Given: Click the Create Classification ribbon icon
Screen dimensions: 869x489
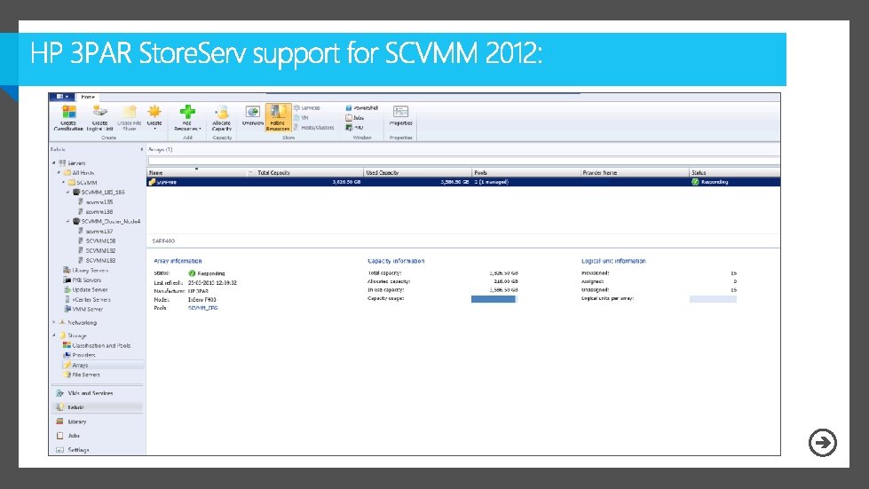Looking at the screenshot, I should pyautogui.click(x=68, y=117).
